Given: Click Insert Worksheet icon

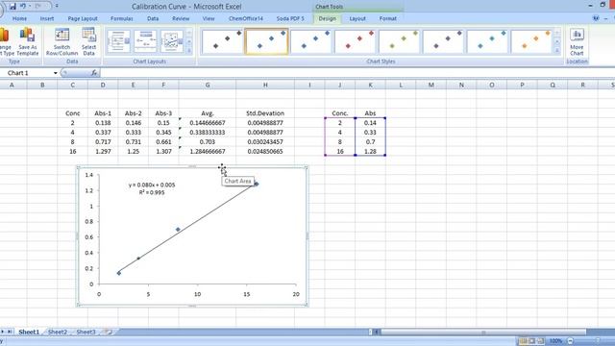Looking at the screenshot, I should 109,332.
